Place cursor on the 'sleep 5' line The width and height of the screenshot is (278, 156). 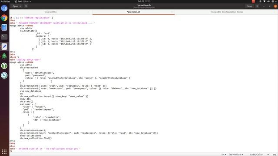[14, 57]
